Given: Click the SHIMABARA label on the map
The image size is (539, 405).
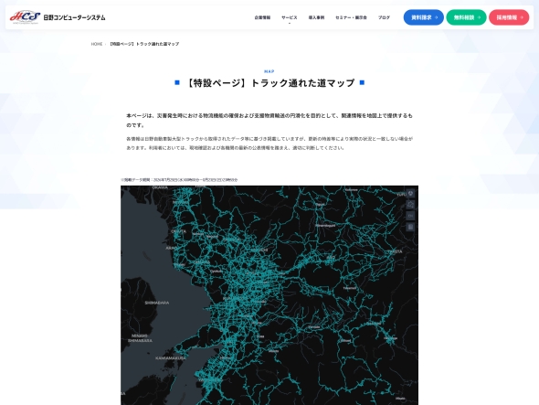Looking at the screenshot, I should click(157, 303).
